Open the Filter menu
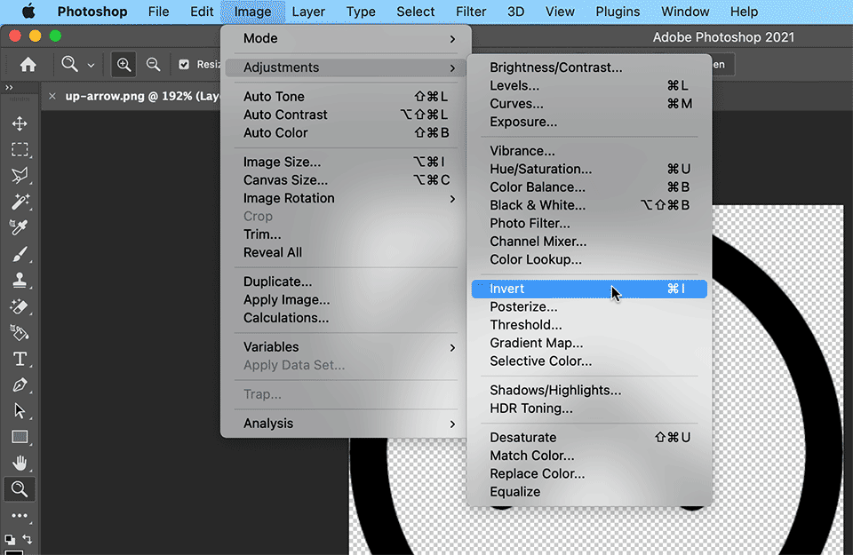Image resolution: width=853 pixels, height=555 pixels. [471, 12]
